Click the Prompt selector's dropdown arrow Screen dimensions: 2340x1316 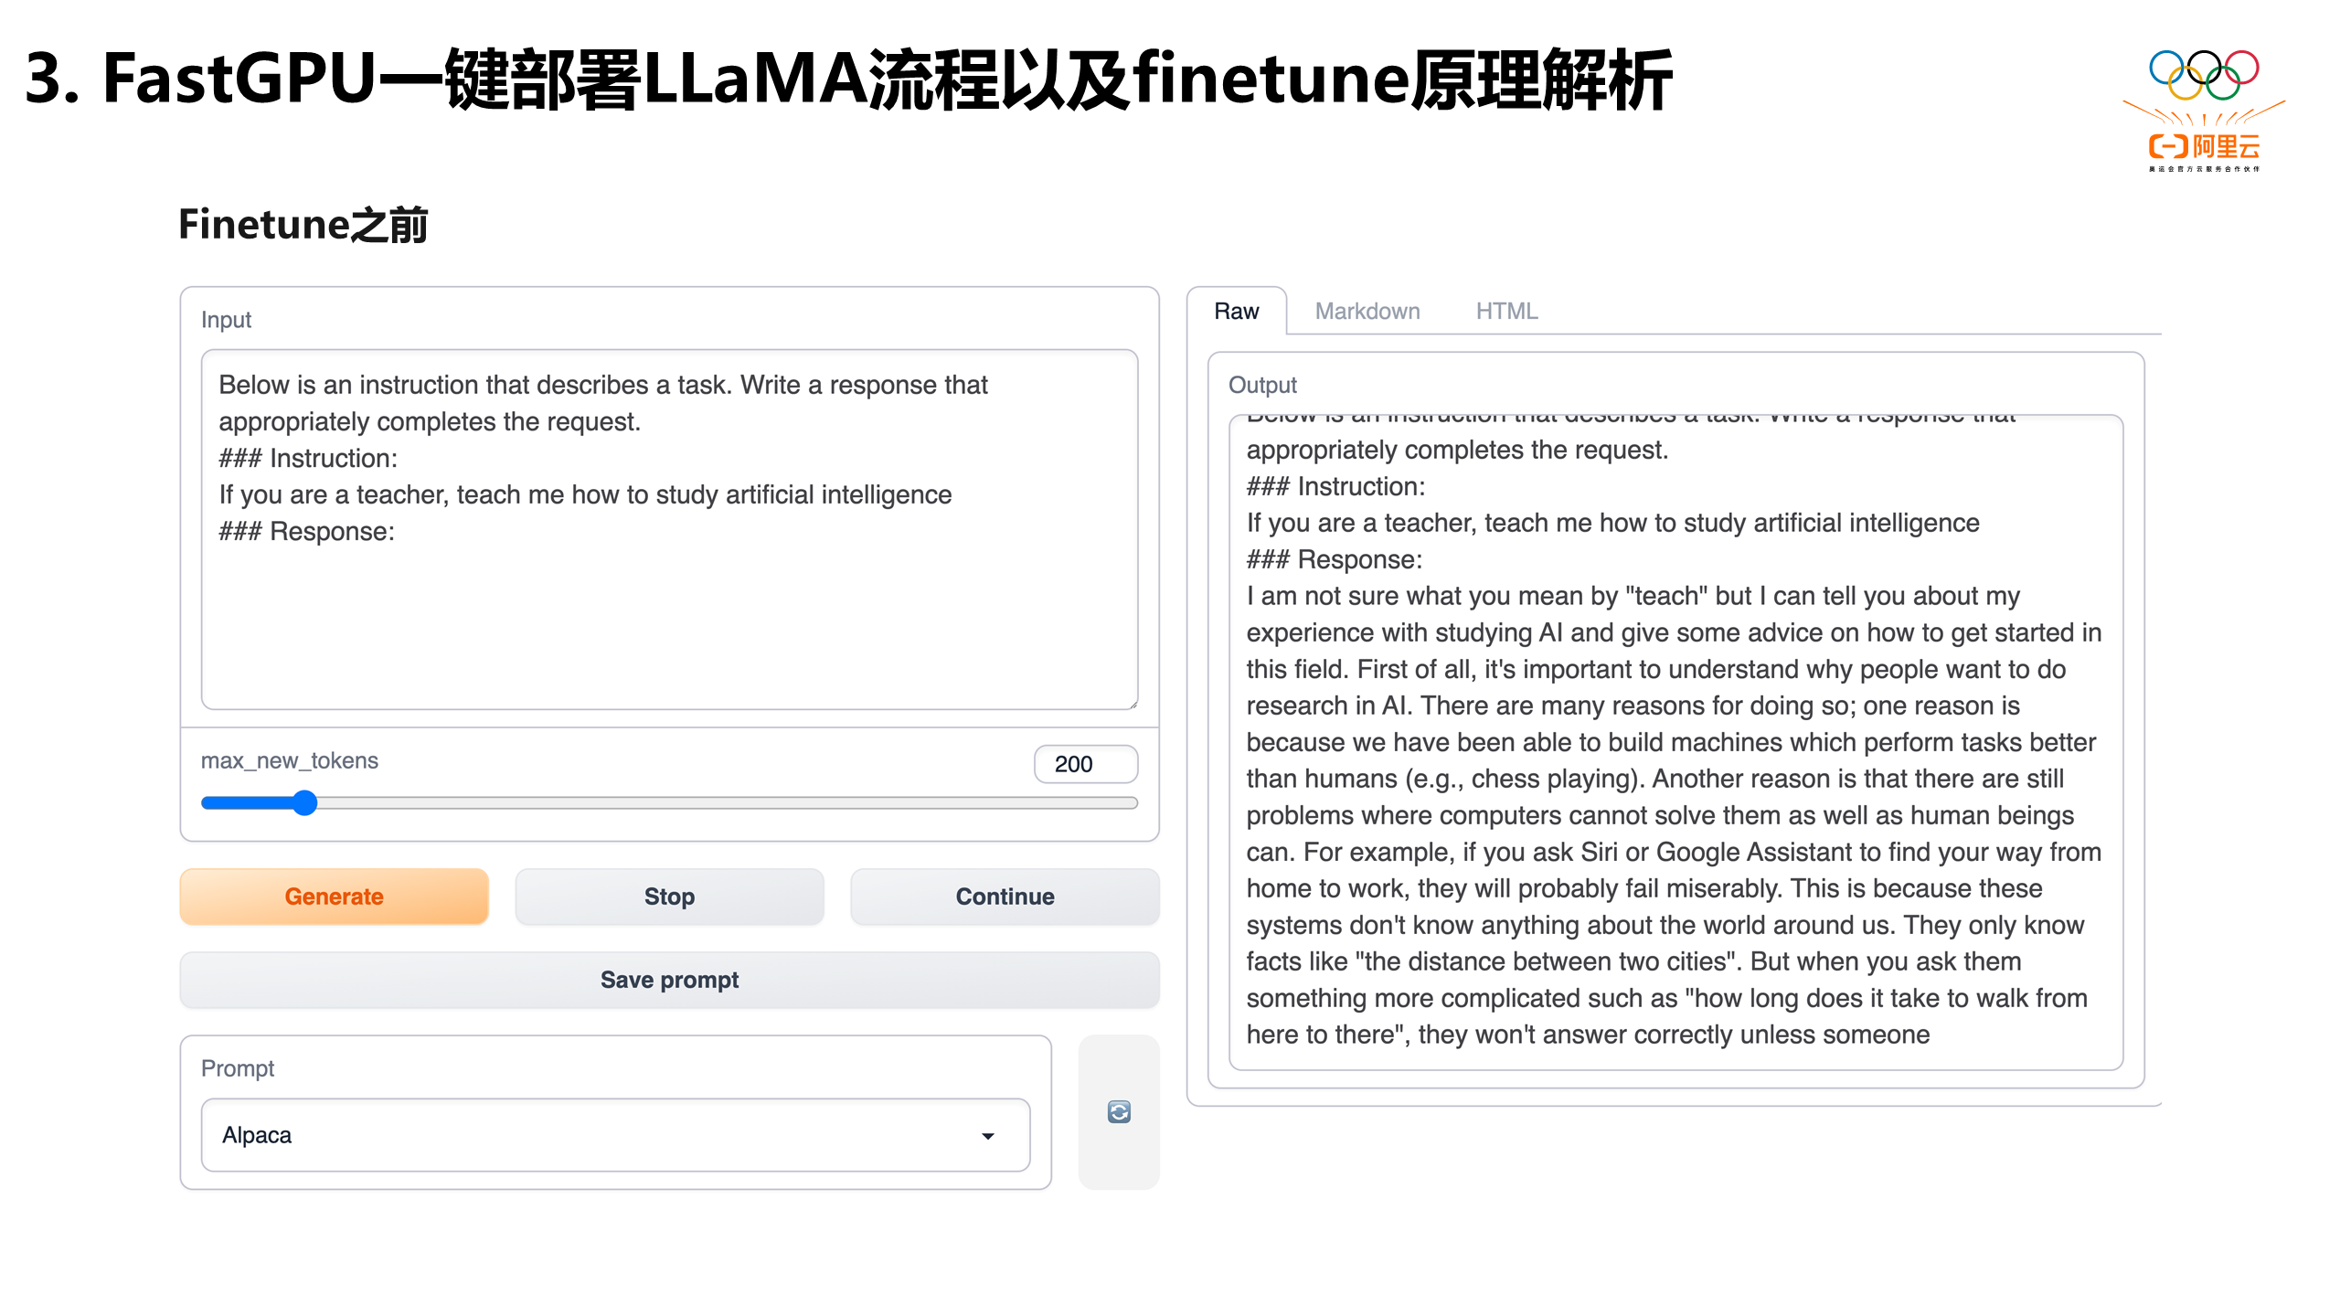[x=987, y=1134]
